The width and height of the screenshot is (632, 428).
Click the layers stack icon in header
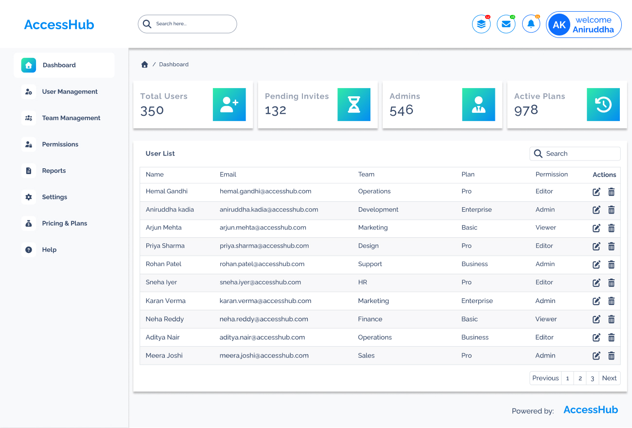[481, 24]
